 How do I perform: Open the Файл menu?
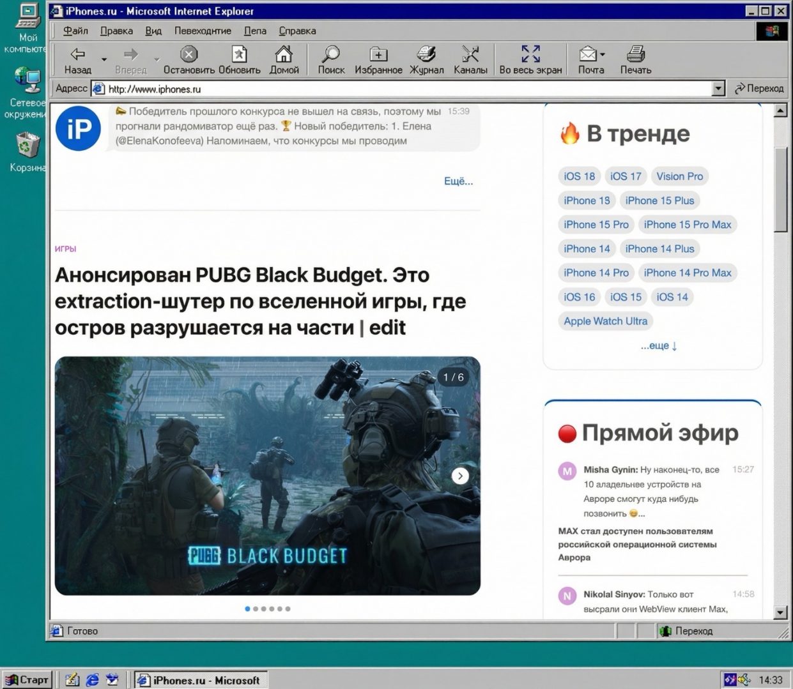[x=75, y=31]
